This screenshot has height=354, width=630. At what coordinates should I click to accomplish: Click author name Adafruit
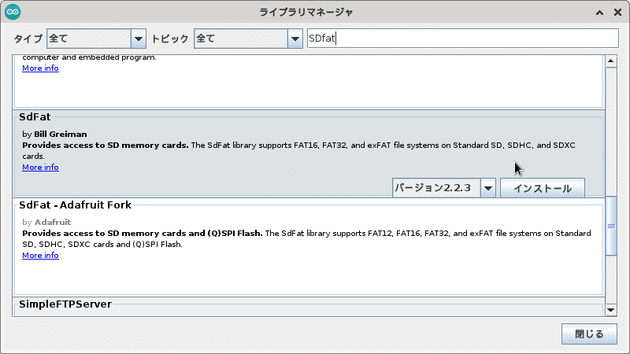click(53, 222)
